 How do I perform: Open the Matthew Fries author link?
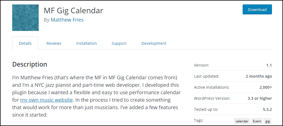[x=67, y=20]
